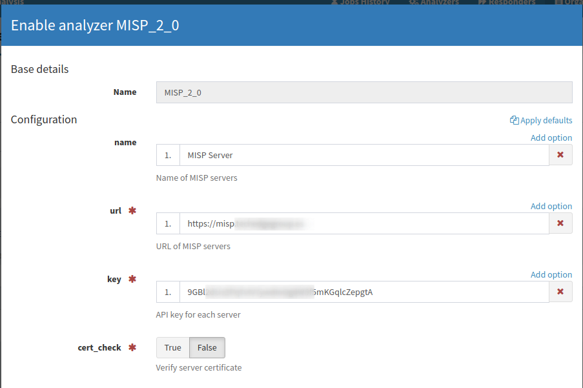Viewport: 583px width, 388px height.
Task: Remove the MISP Server name option
Action: point(560,155)
